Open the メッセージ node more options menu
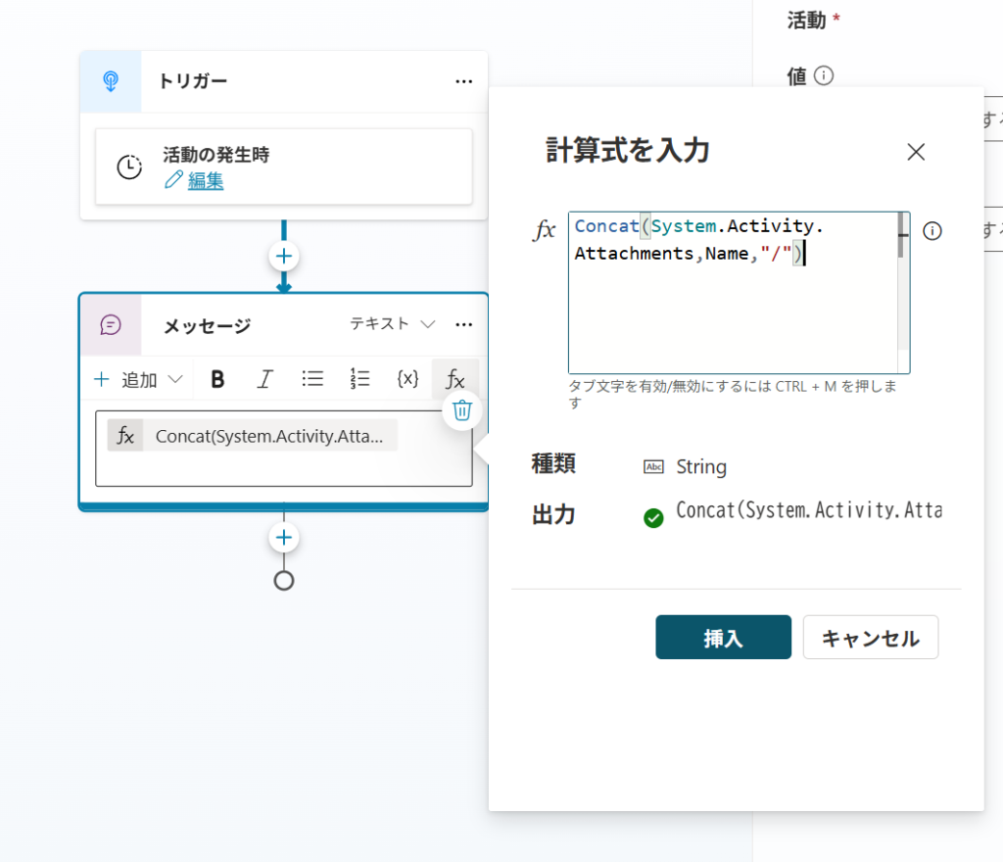1003x862 pixels. tap(464, 324)
